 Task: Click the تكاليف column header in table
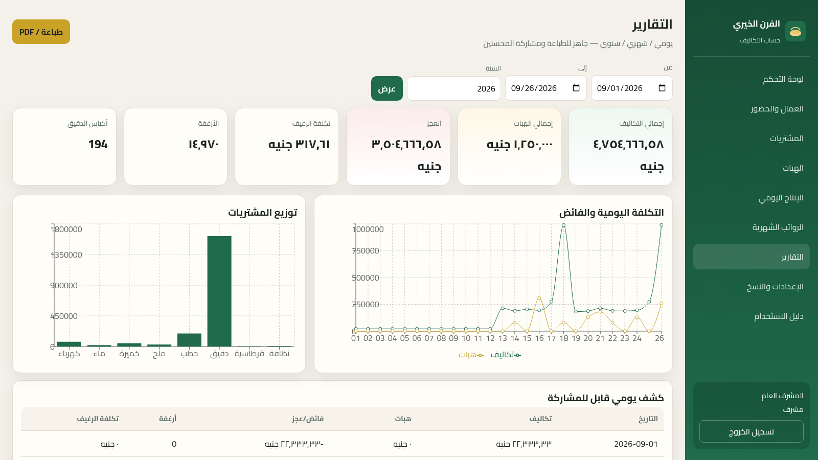(540, 419)
